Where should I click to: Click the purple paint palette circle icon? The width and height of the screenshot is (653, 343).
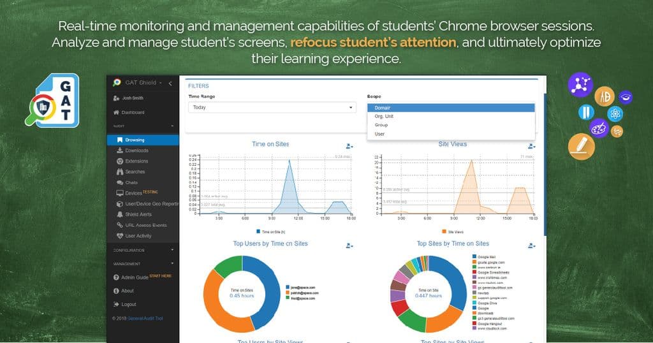599,128
